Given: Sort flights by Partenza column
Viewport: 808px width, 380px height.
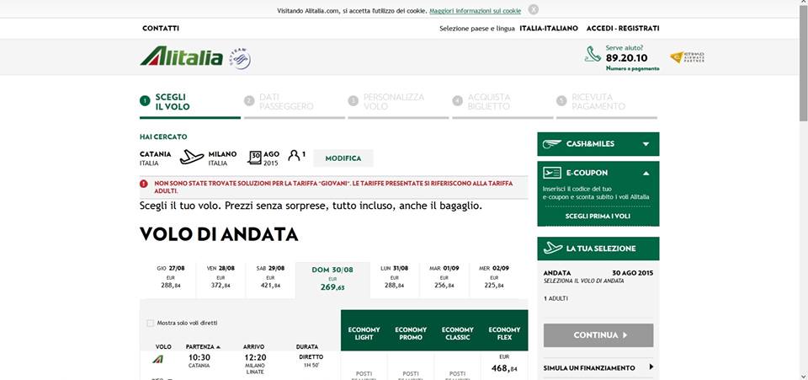Looking at the screenshot, I should coord(204,346).
